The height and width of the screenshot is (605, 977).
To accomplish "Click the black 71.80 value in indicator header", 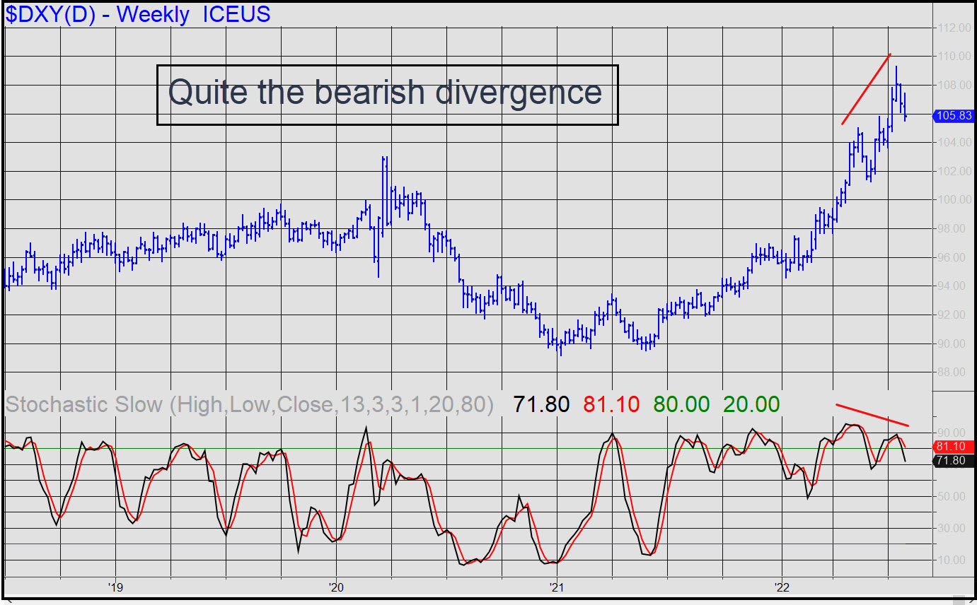I will 541,404.
